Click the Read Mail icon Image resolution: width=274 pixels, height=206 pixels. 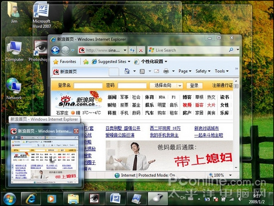[157, 72]
